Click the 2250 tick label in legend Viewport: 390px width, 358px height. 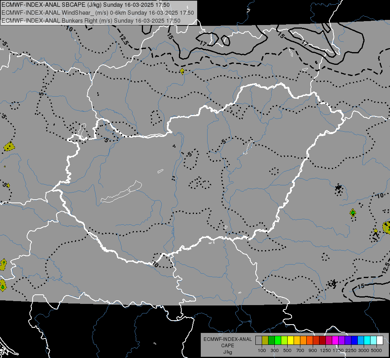coord(351,350)
